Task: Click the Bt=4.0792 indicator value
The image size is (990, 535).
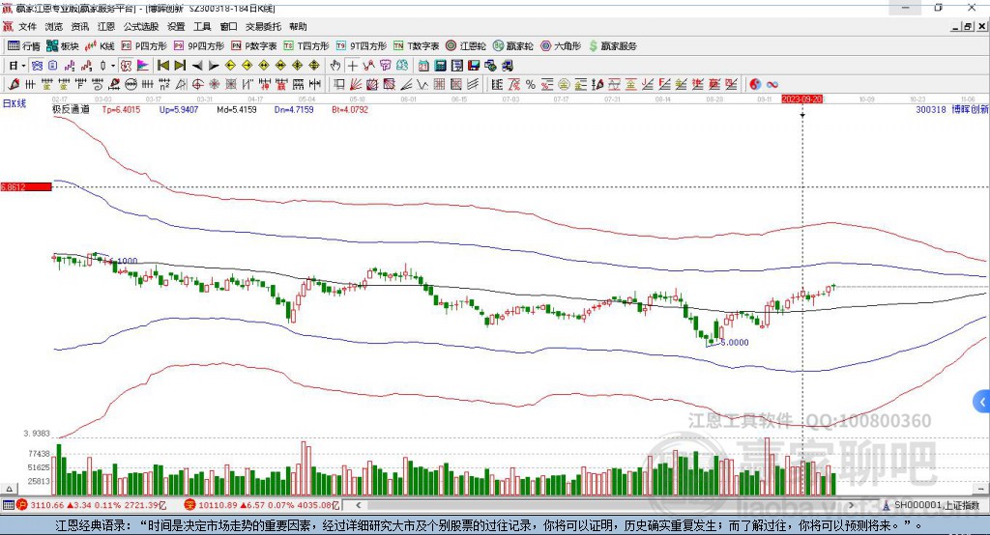Action: click(x=350, y=109)
